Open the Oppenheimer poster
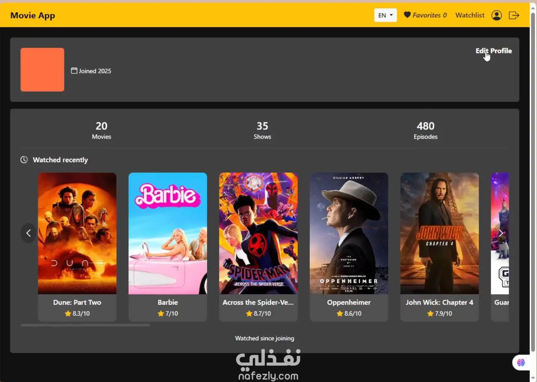This screenshot has height=382, width=537. click(x=349, y=233)
